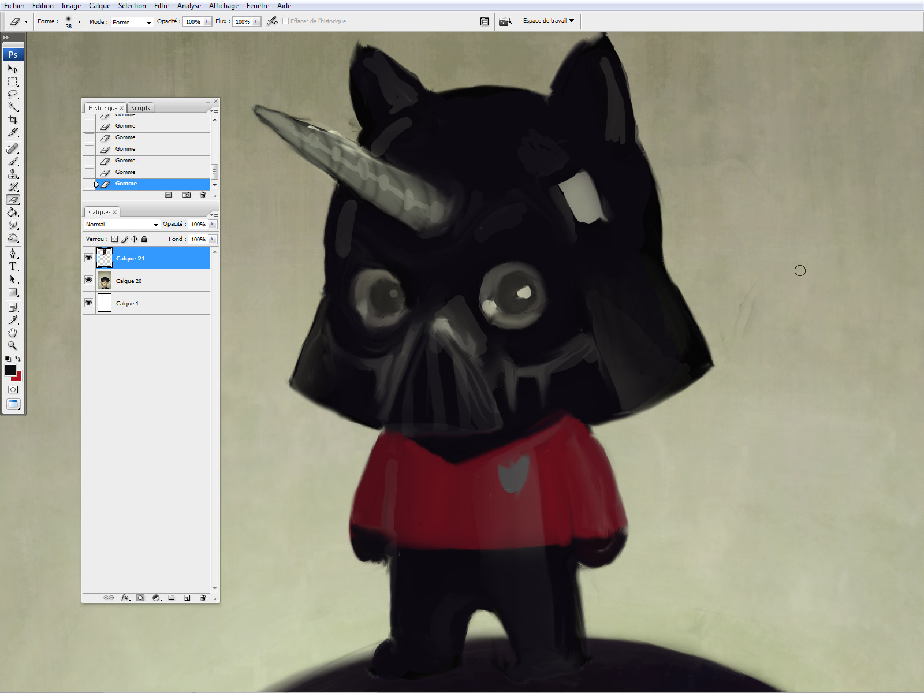The height and width of the screenshot is (693, 924).
Task: Create new document from current history state
Action: coord(169,195)
